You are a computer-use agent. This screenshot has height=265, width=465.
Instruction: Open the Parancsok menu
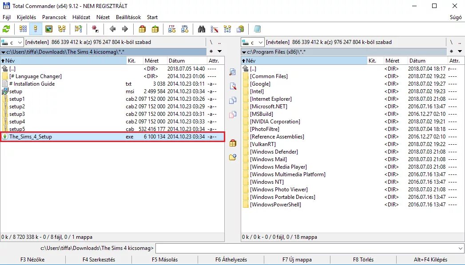(x=54, y=17)
